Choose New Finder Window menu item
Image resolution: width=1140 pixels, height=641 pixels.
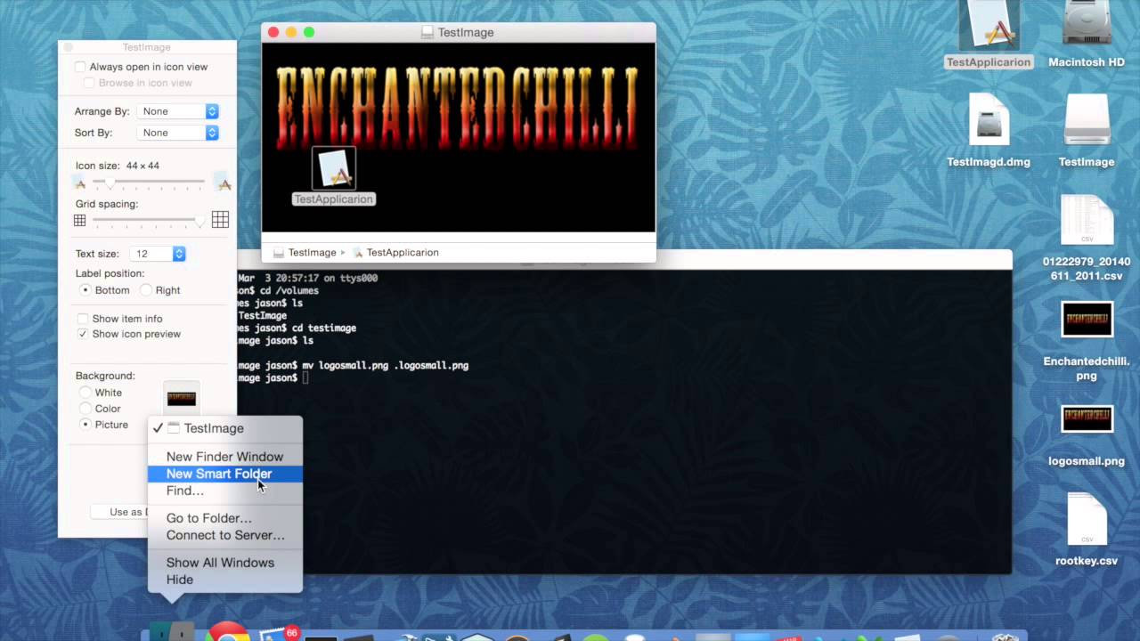click(x=225, y=457)
